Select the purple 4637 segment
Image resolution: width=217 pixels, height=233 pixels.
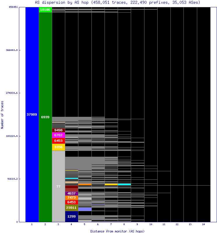click(x=71, y=193)
